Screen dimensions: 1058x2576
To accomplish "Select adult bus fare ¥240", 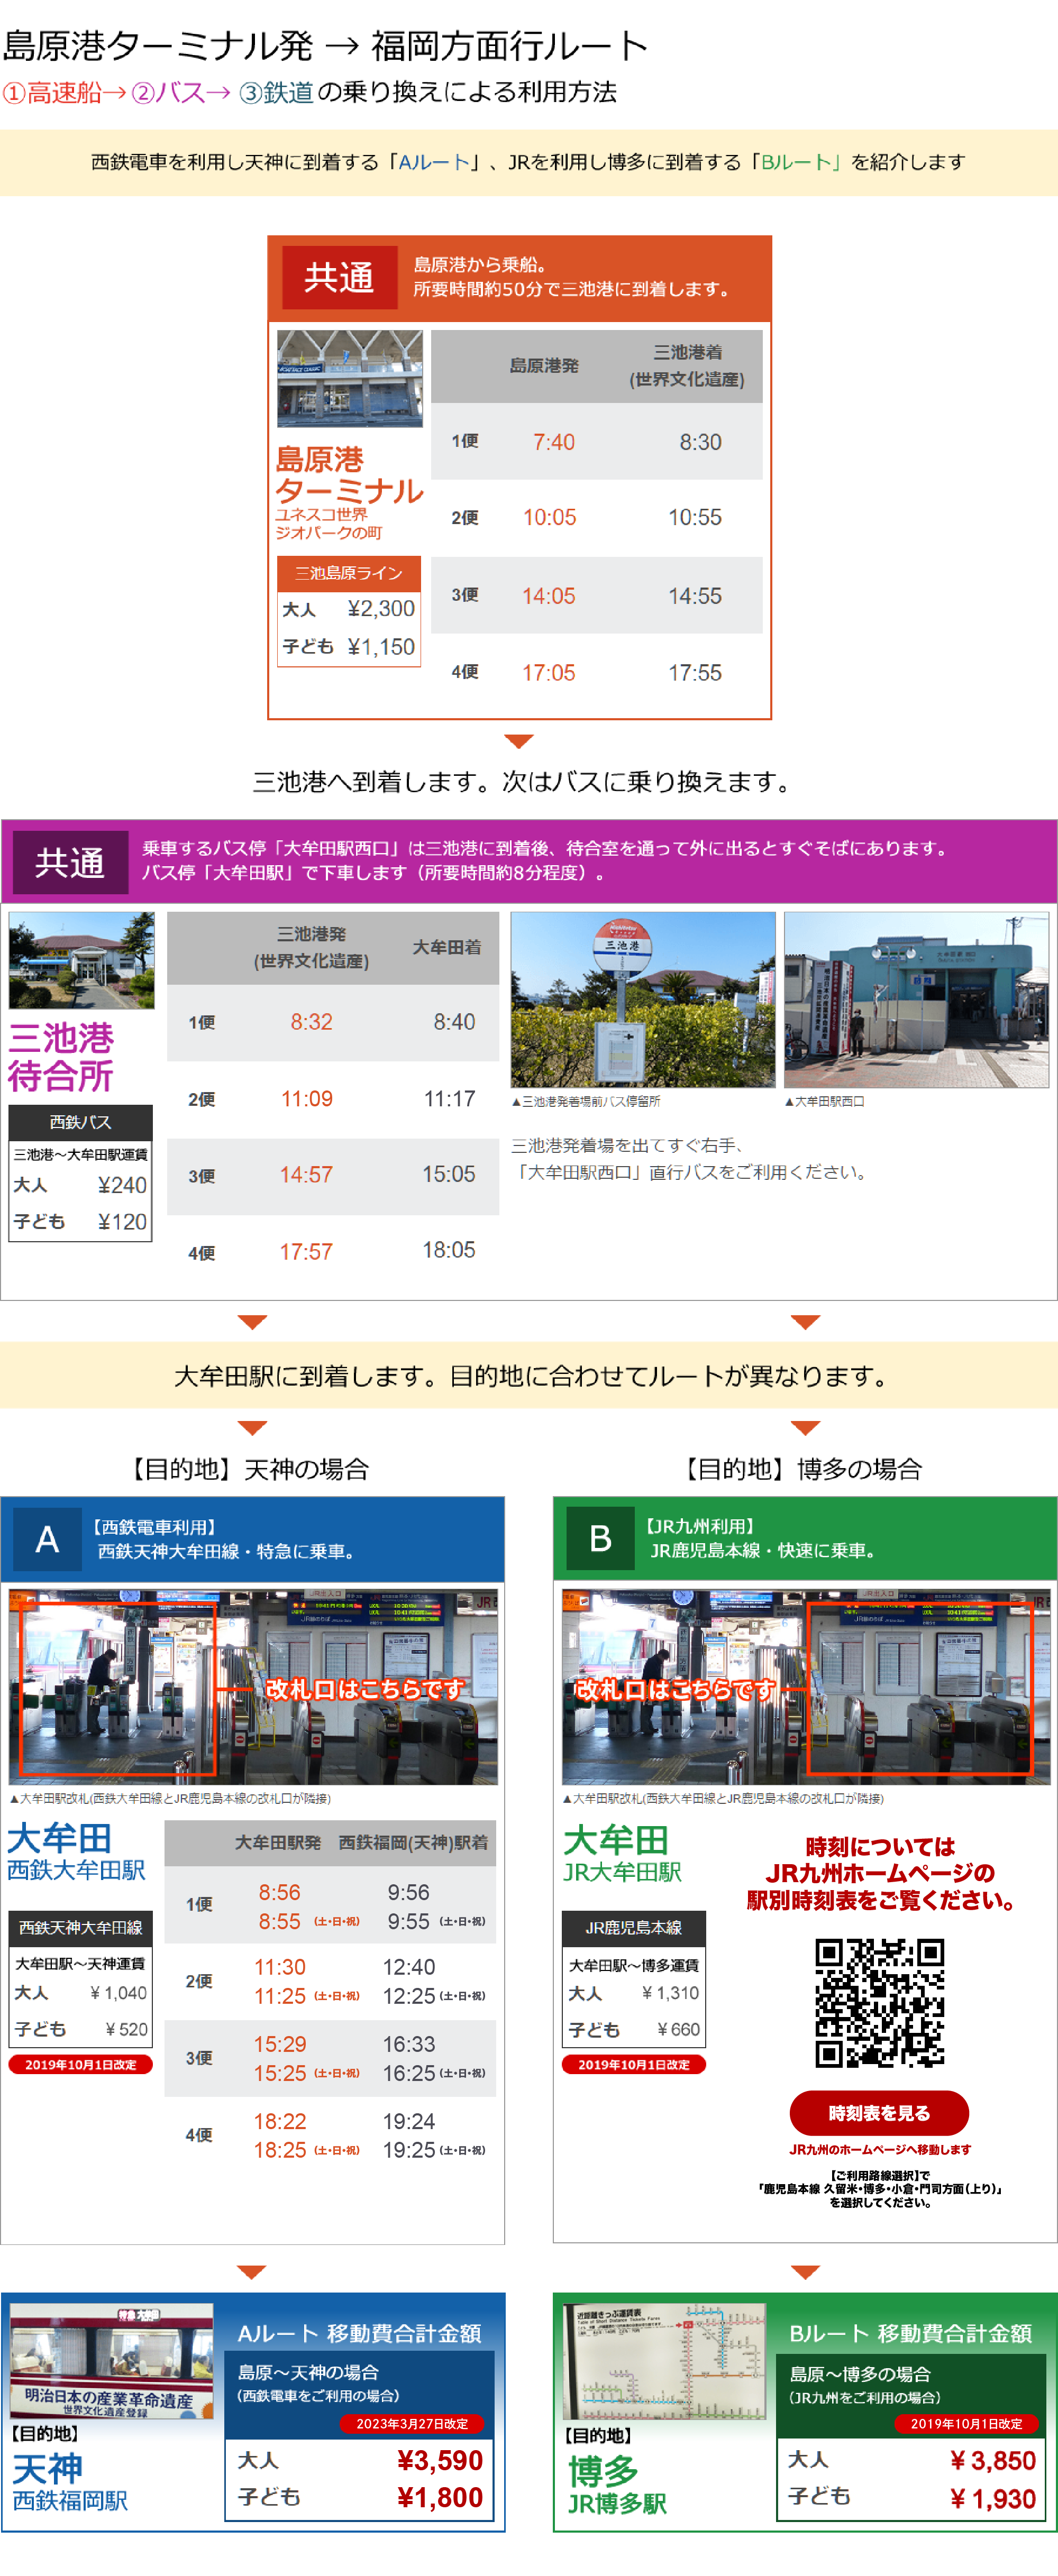I will click(122, 1185).
